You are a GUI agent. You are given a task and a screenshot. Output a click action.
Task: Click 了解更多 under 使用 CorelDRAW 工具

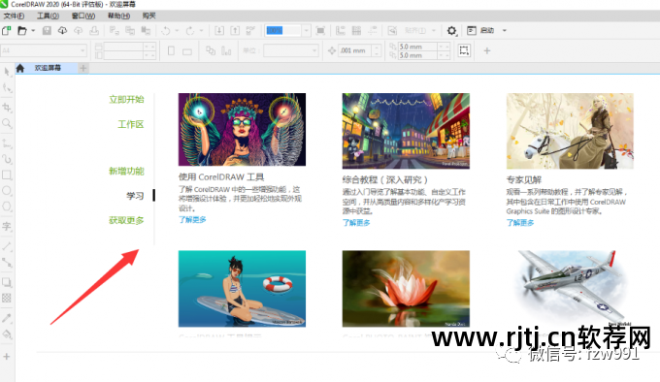pyautogui.click(x=192, y=219)
